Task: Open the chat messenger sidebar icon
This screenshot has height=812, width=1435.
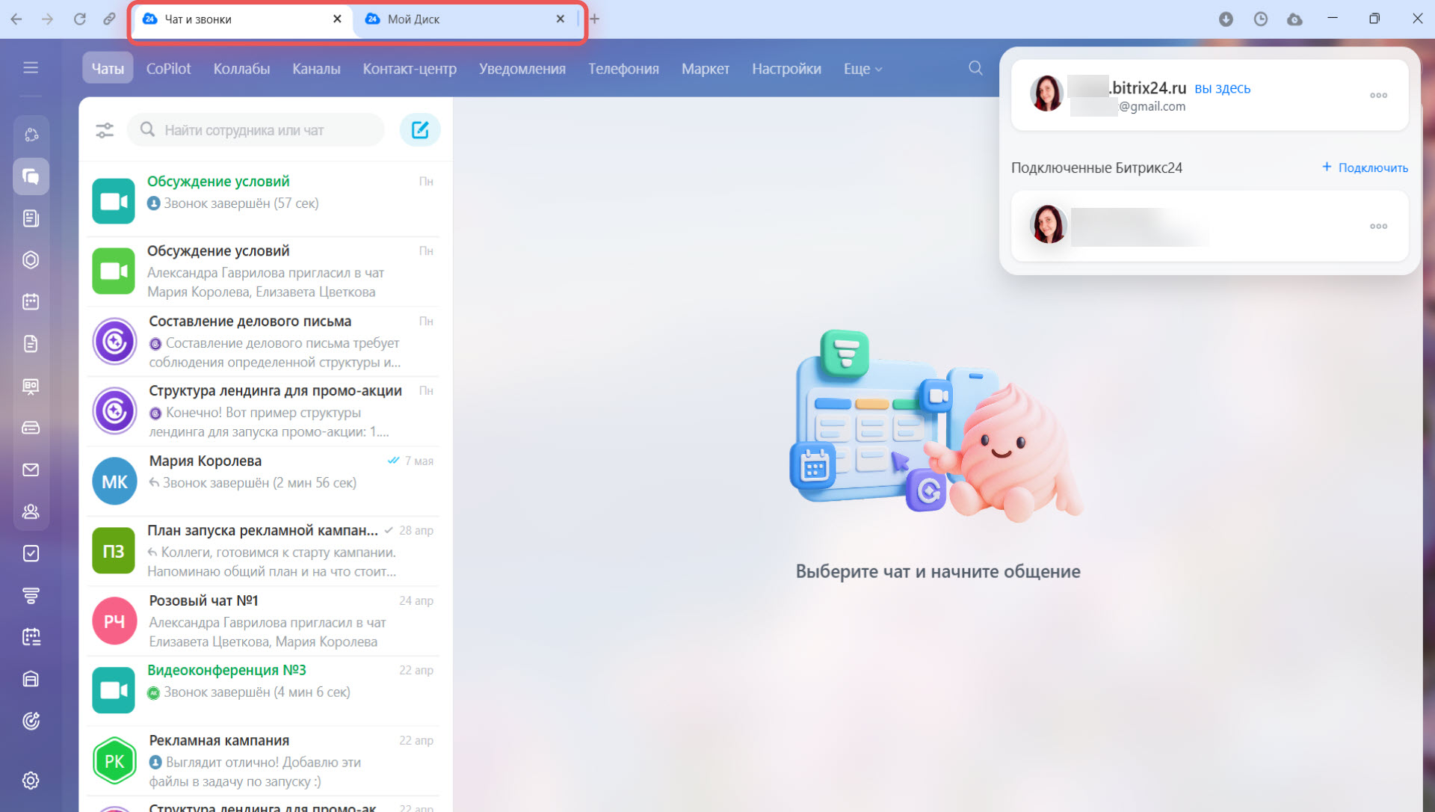Action: click(31, 176)
